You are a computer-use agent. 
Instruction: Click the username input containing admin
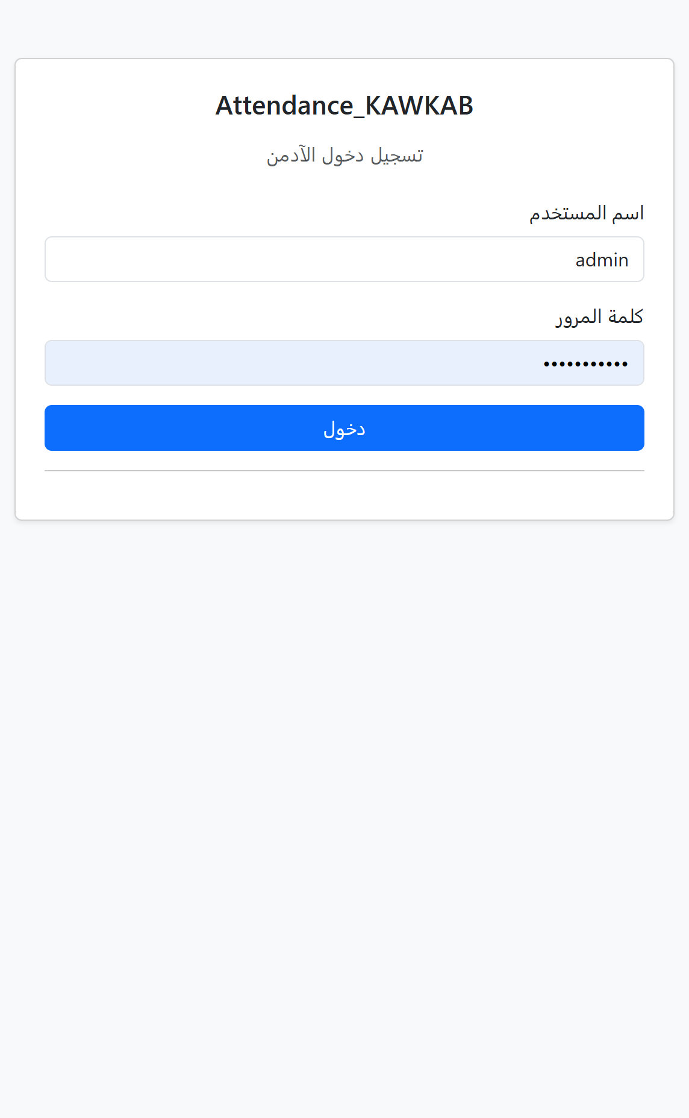(x=344, y=259)
